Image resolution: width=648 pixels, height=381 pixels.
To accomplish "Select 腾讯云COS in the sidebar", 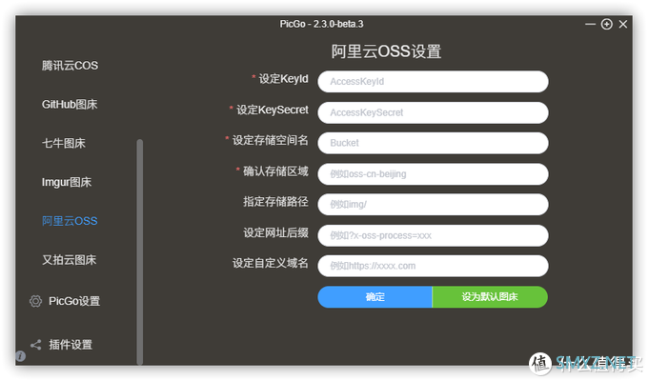I will click(70, 66).
